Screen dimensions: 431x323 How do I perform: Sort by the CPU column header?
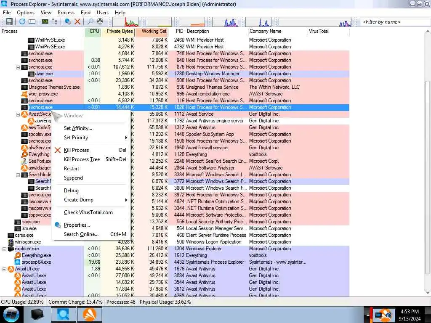click(93, 31)
